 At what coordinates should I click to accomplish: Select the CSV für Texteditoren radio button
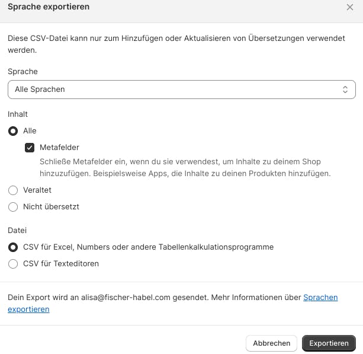(13, 264)
